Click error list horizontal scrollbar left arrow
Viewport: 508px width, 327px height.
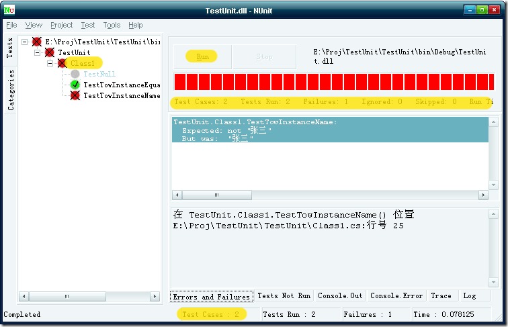177,195
